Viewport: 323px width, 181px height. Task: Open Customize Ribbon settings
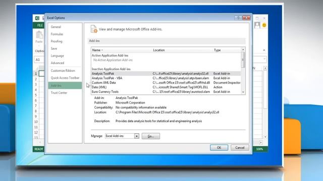[x=63, y=70]
